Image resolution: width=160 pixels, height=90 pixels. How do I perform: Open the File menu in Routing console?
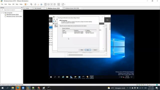(x=54, y=19)
